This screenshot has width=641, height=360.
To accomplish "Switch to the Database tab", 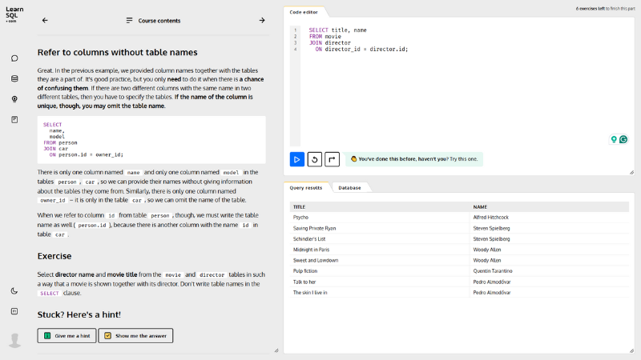I will (x=349, y=188).
